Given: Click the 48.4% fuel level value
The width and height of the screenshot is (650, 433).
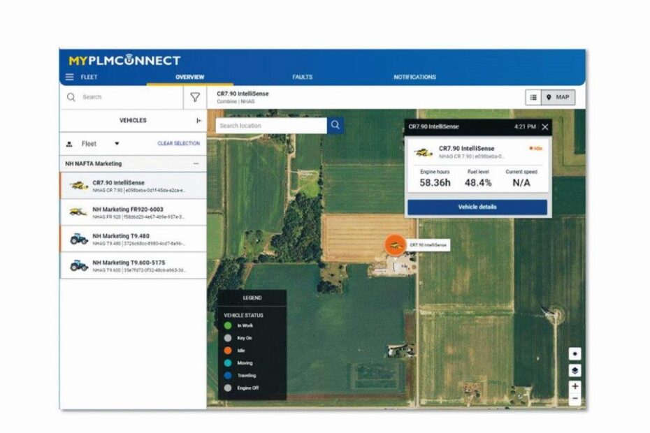Looking at the screenshot, I should (478, 183).
